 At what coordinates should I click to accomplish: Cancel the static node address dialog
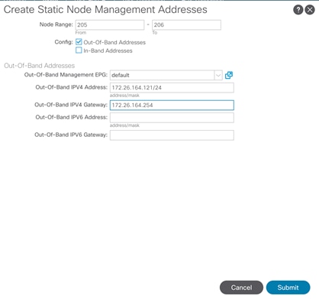coord(241,288)
